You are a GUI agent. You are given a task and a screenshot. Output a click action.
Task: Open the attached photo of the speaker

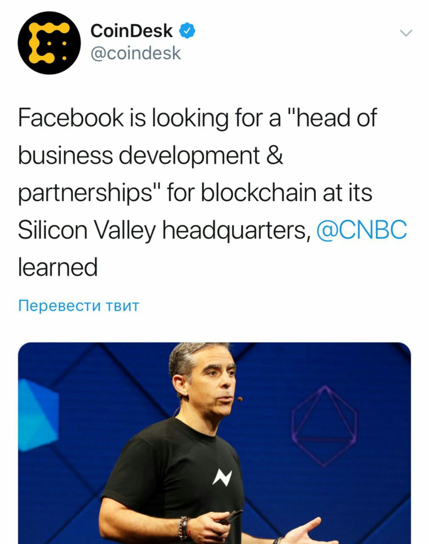(214, 442)
